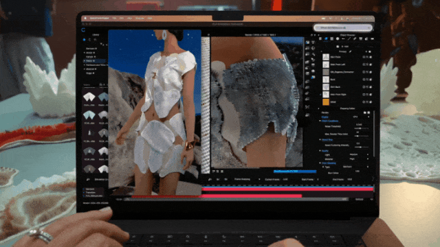Click the scissors cut tool icon
Viewport: 440px width, 247px height.
click(307, 107)
